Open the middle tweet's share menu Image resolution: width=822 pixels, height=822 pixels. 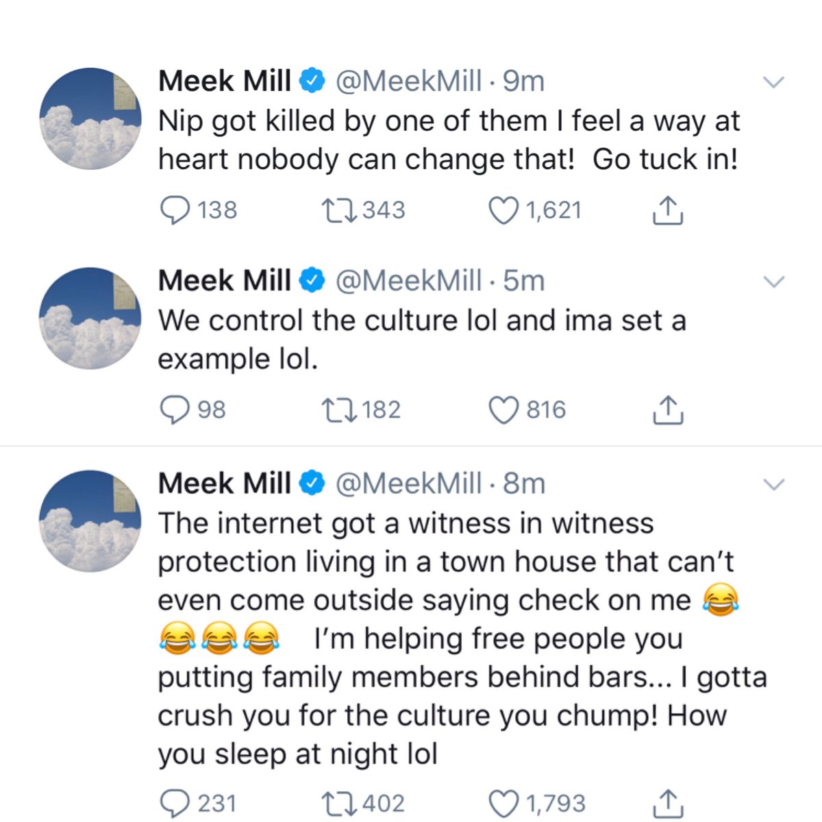pos(667,409)
